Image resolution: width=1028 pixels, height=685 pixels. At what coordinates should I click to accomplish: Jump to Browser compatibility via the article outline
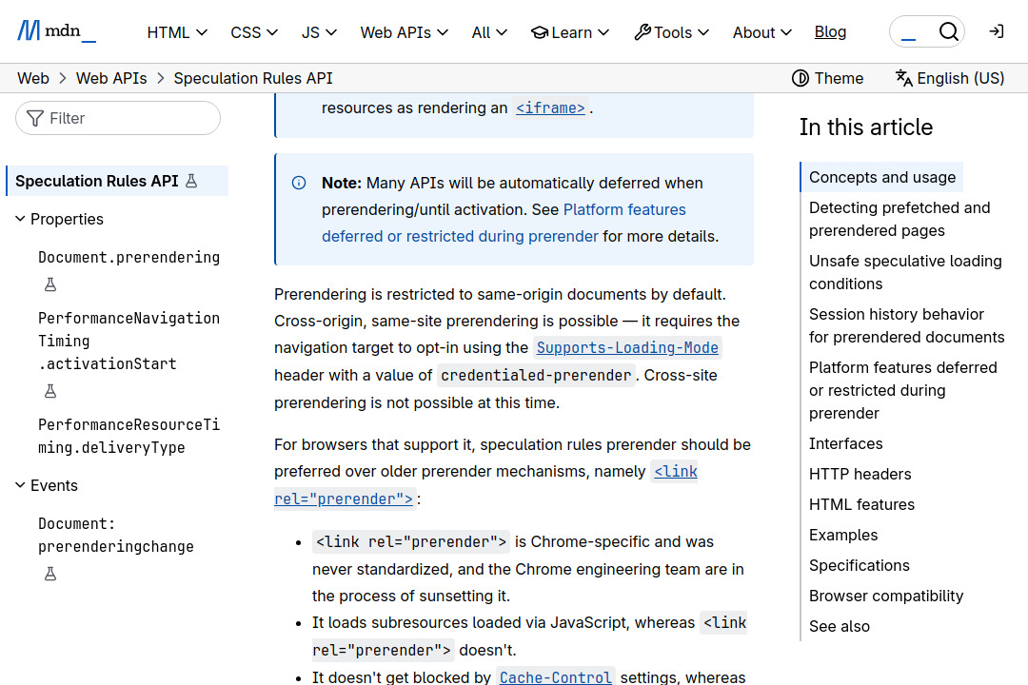(x=886, y=596)
